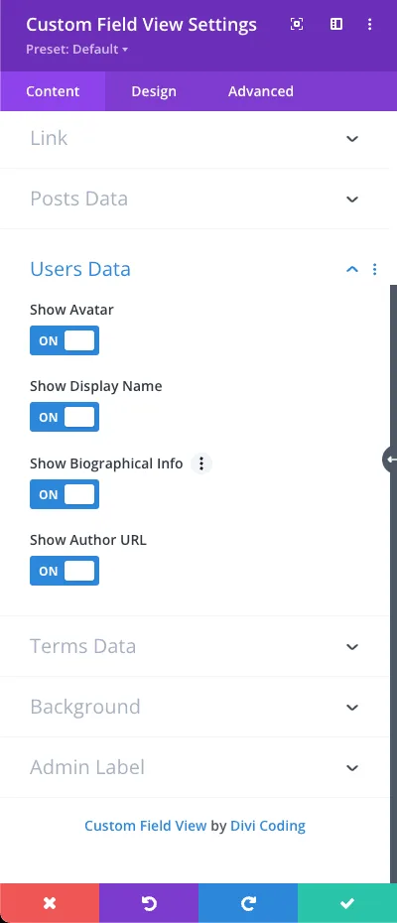This screenshot has height=923, width=397.
Task: Expand the Terms Data section
Action: click(195, 646)
